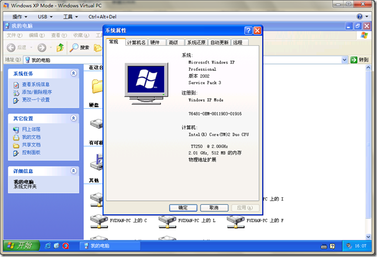
Task: Switch to the 计算机名 tab
Action: tap(136, 43)
